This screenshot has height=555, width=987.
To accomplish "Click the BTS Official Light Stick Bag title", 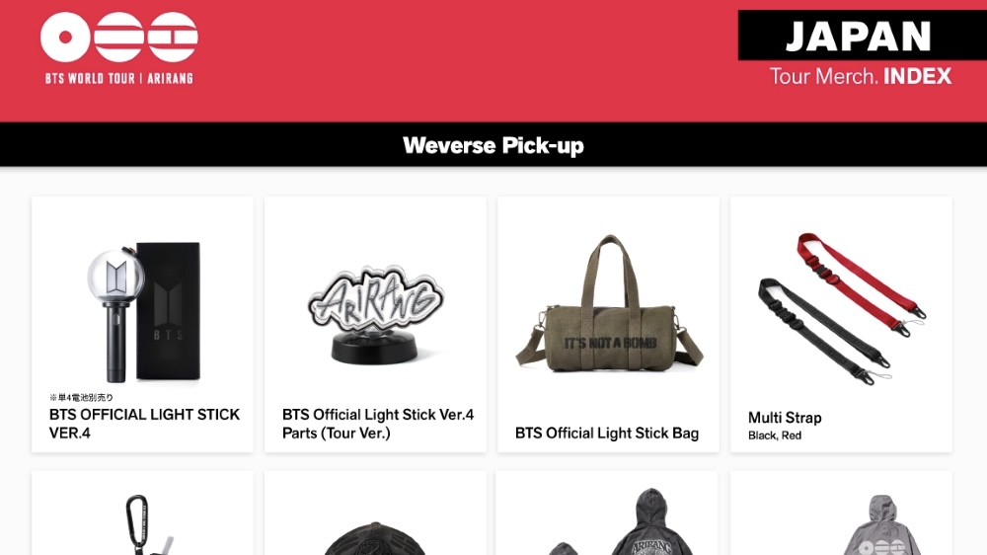I will [x=607, y=433].
